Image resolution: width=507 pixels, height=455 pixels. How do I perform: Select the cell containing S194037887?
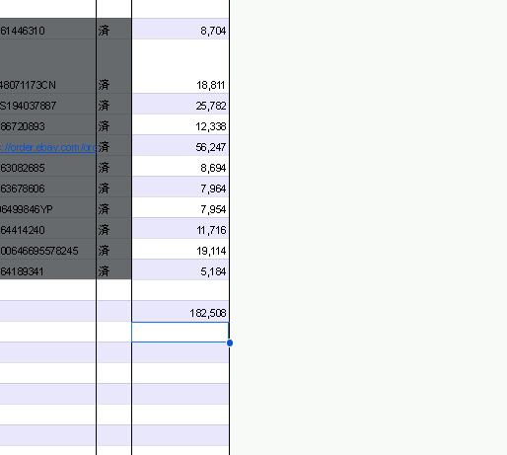[x=47, y=106]
